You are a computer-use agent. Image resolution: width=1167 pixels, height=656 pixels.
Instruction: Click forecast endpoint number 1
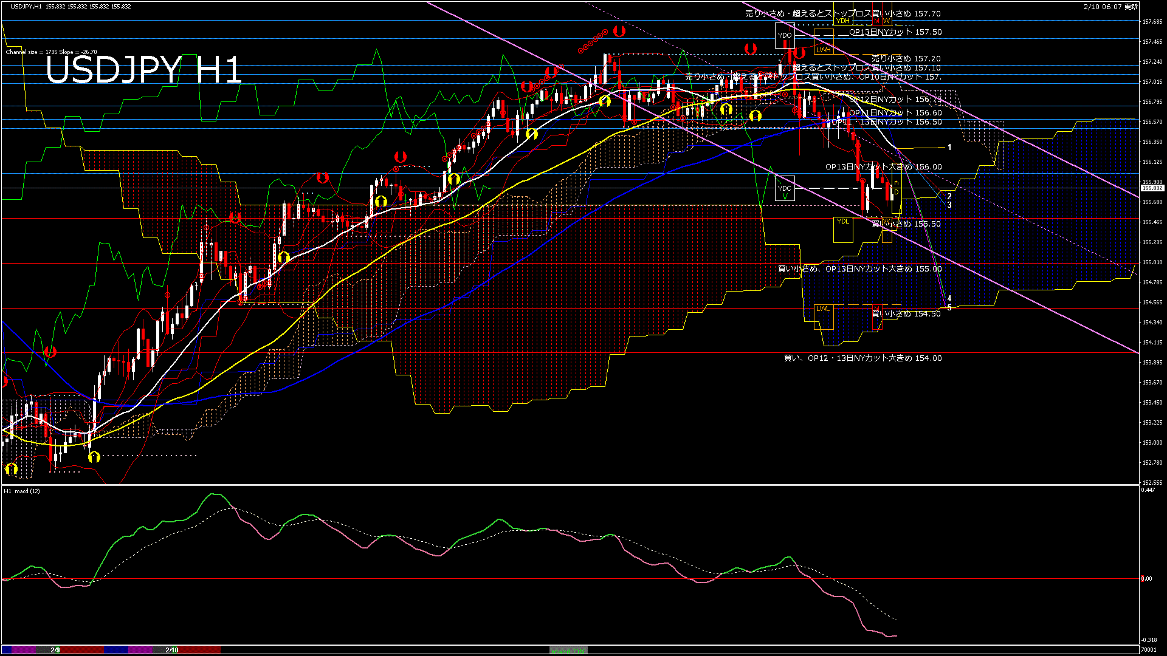[949, 147]
